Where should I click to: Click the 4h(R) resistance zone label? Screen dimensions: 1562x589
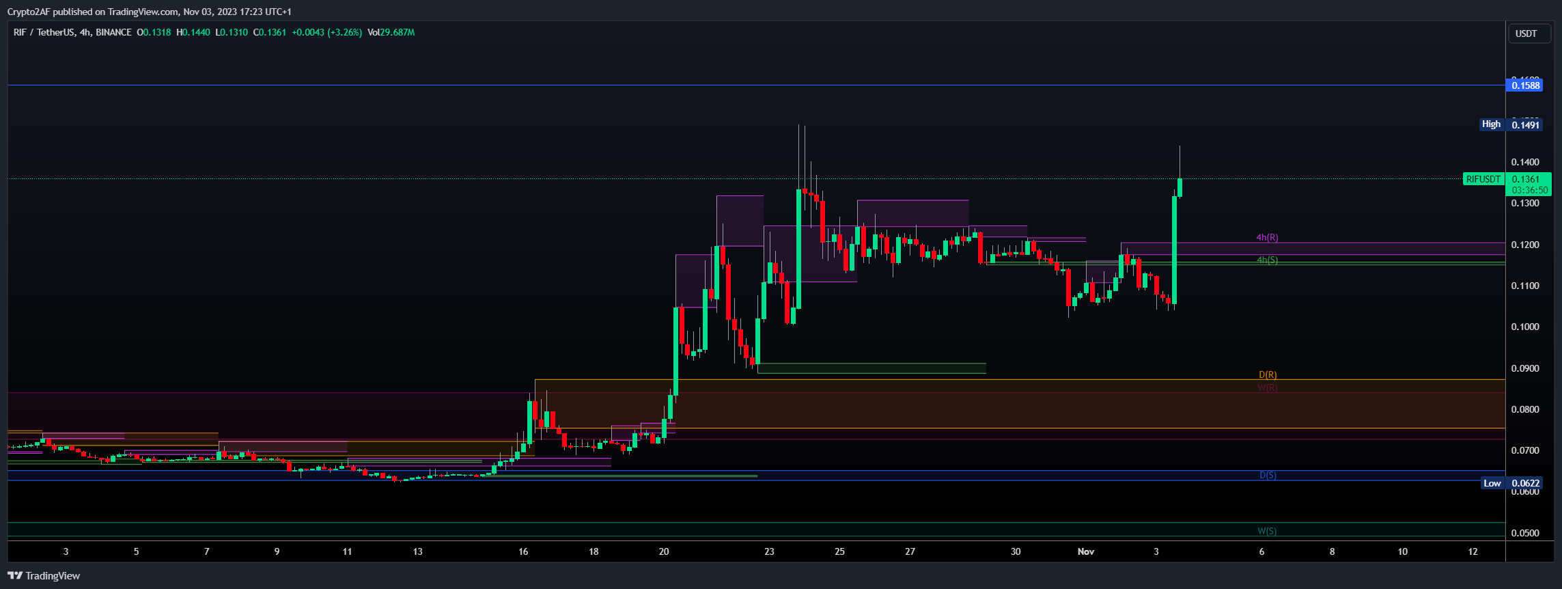click(1267, 238)
